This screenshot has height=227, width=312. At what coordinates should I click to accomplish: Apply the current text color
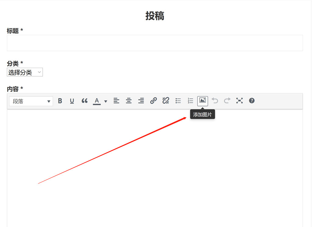pos(97,101)
